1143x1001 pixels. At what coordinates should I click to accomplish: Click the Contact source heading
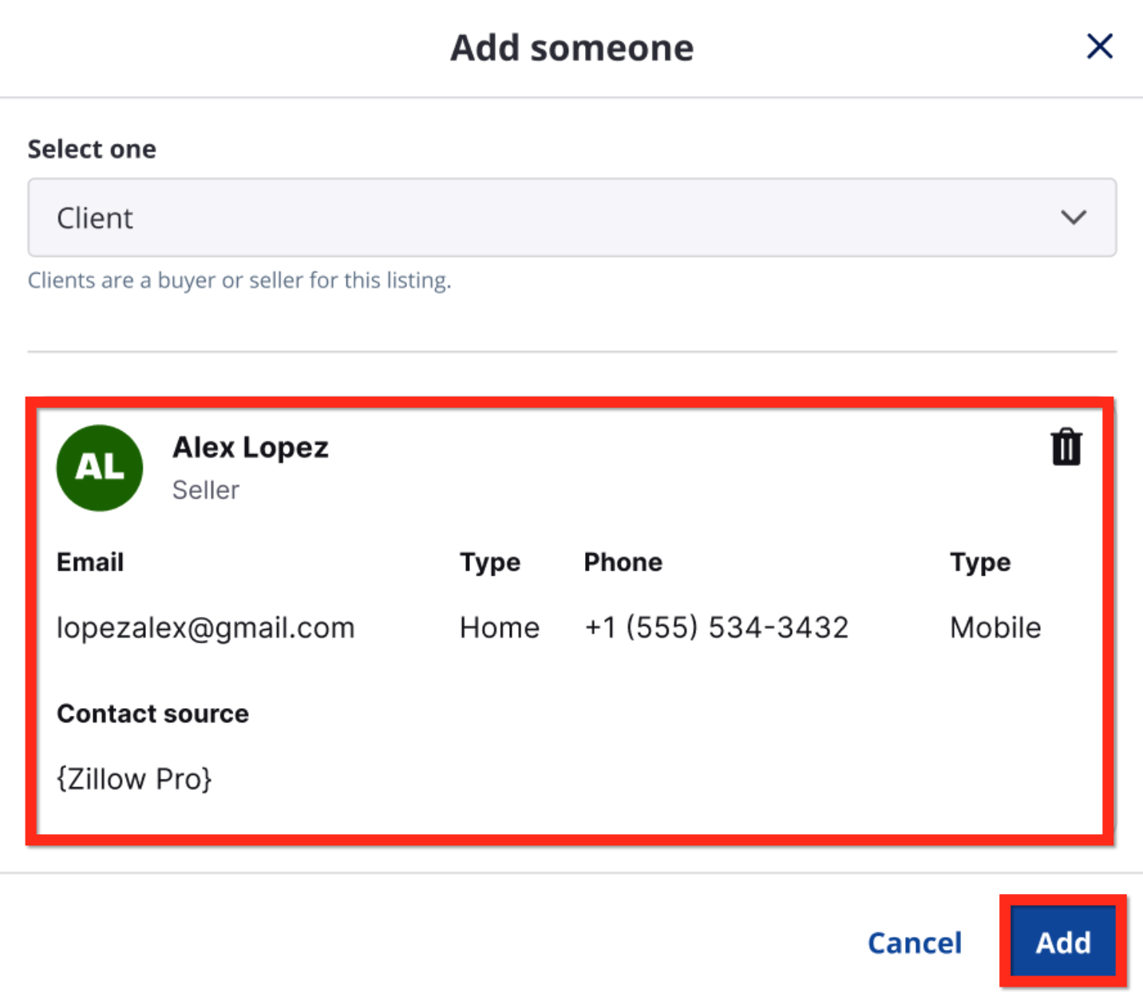(x=152, y=714)
